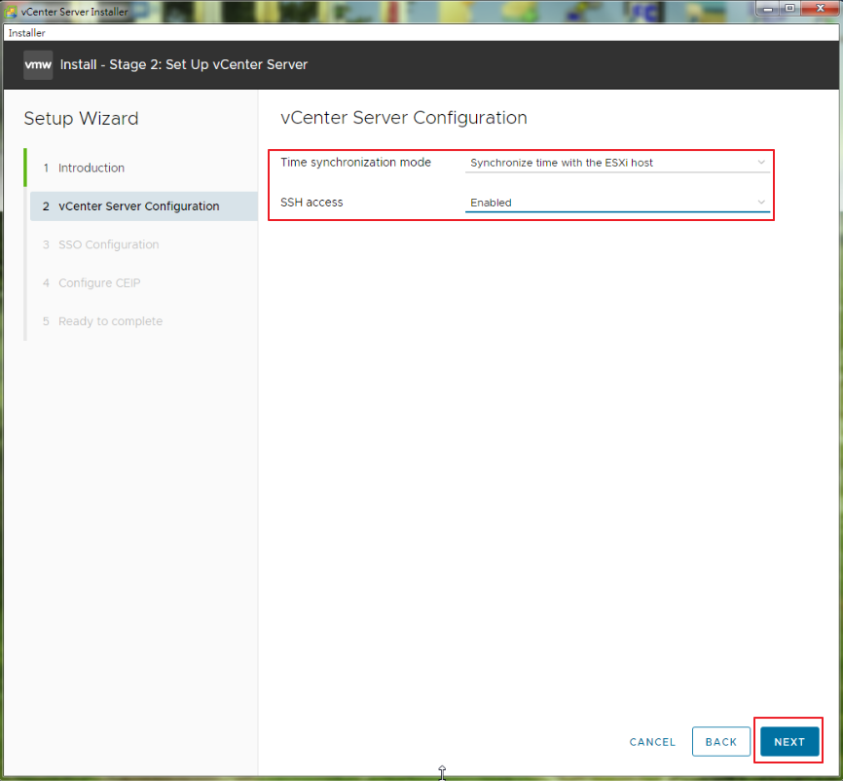Maximize the installer window
Image resolution: width=843 pixels, height=781 pixels.
[789, 9]
